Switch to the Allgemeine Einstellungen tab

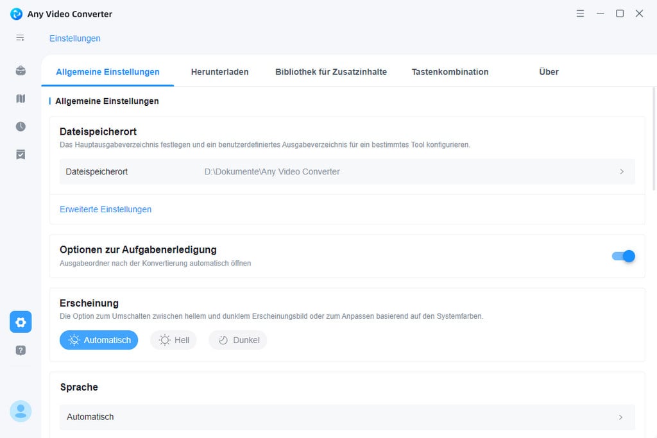[108, 72]
